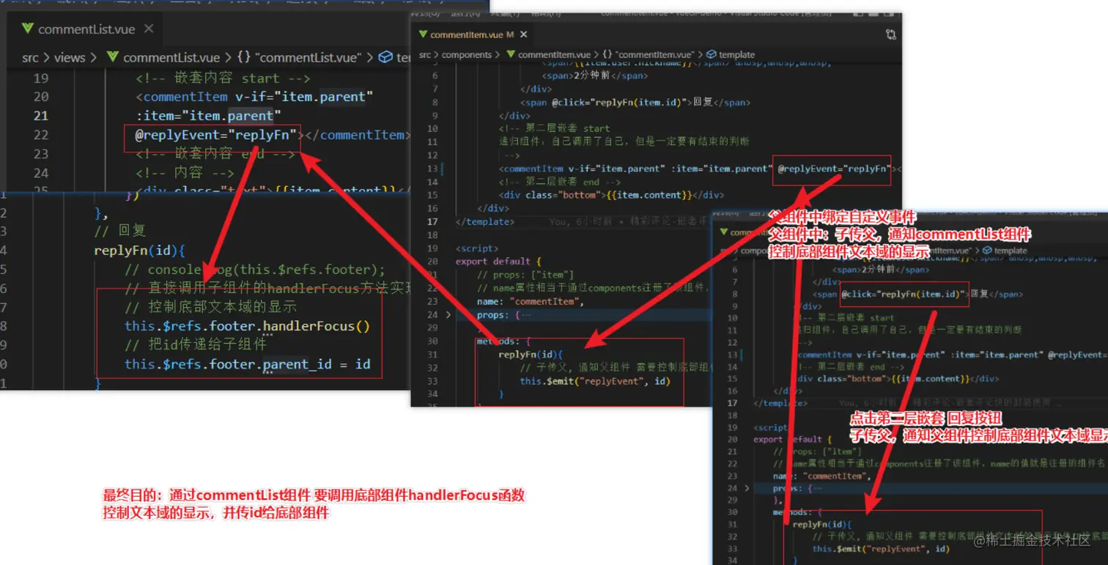Open the commentItem.vue file breadcrumb in middle window
Screen dimensions: 1108x565
click(554, 54)
